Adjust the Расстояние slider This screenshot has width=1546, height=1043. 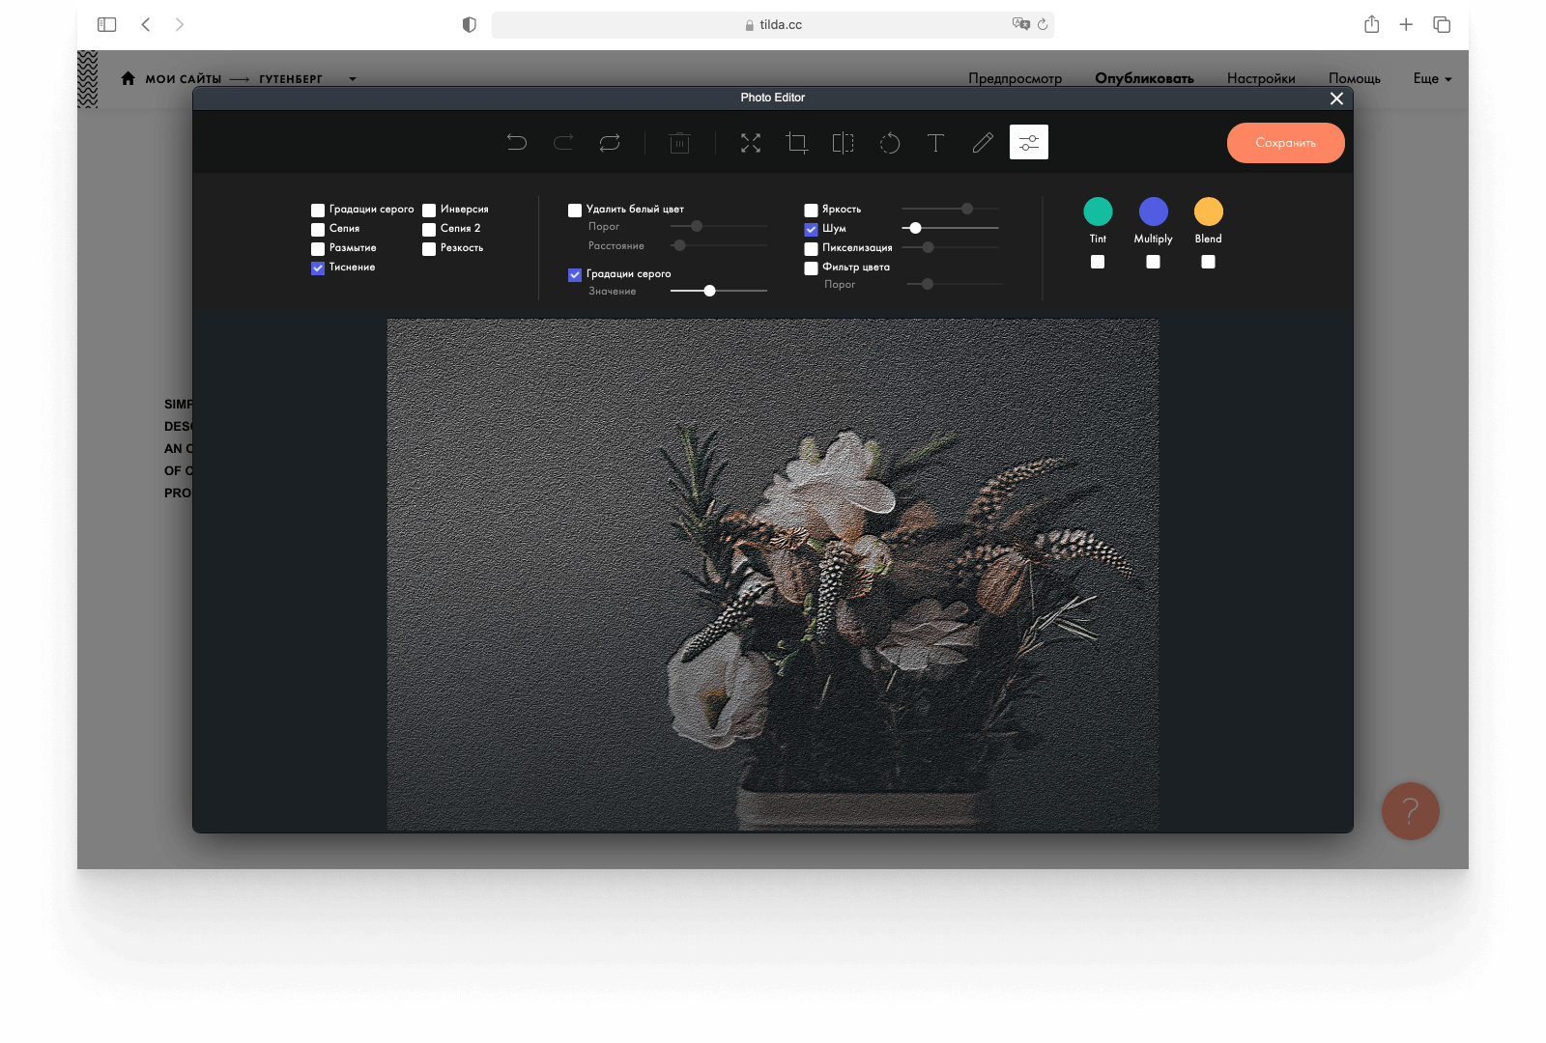(679, 245)
